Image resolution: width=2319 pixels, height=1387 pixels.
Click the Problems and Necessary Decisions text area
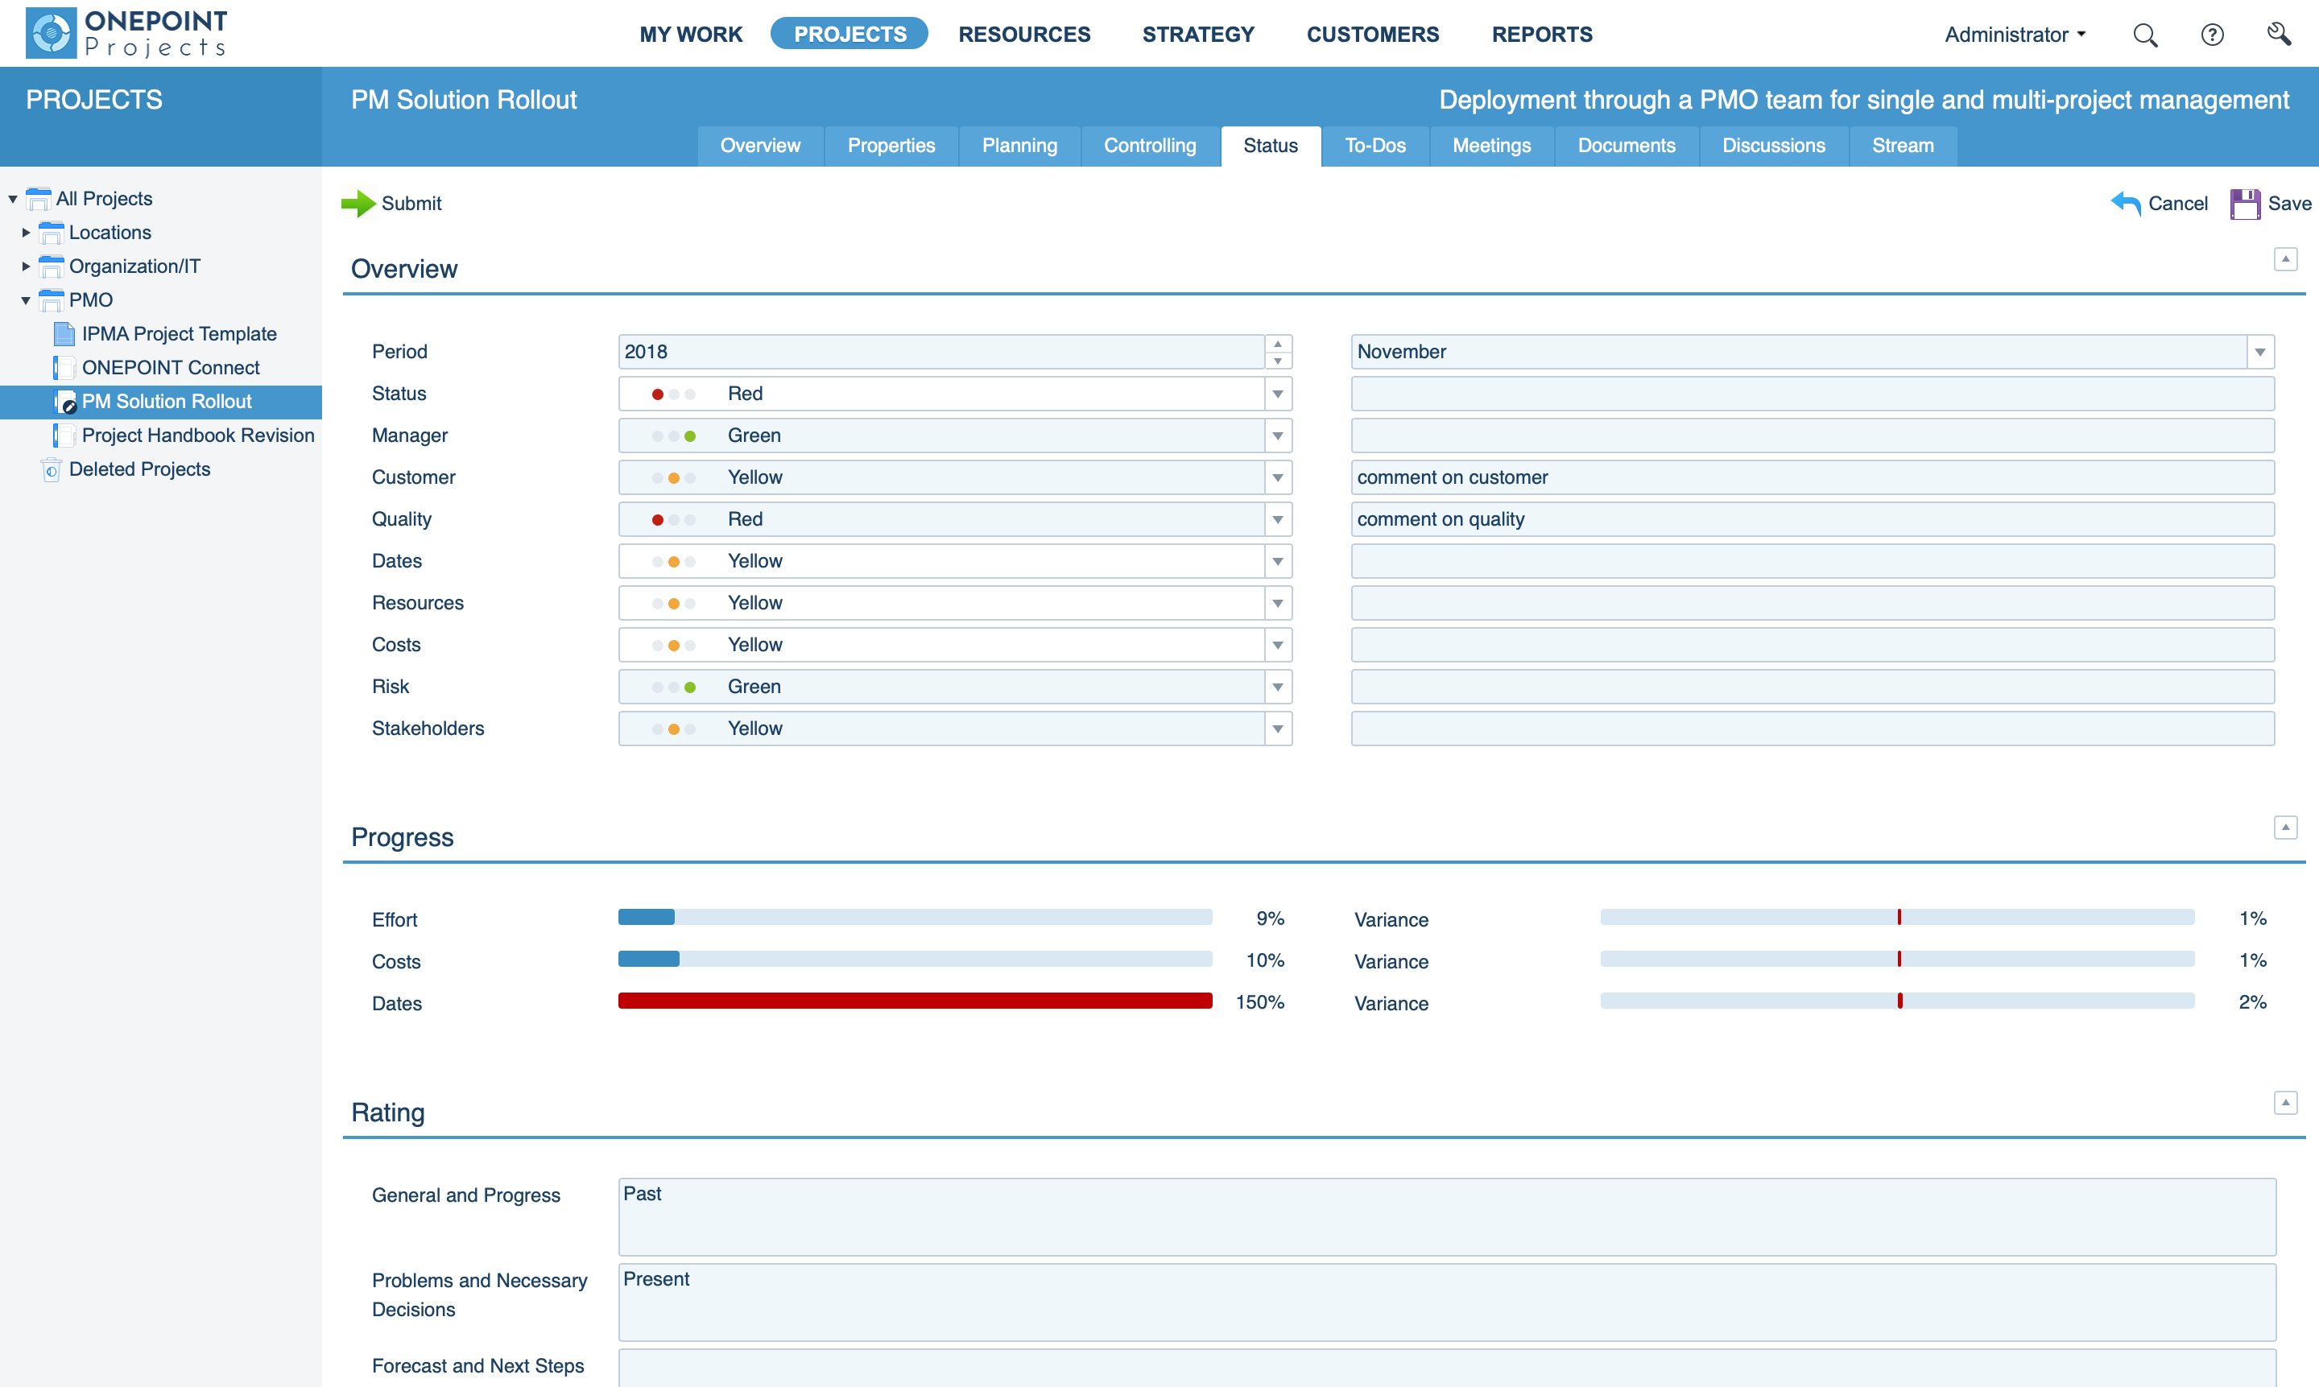tap(1447, 1302)
